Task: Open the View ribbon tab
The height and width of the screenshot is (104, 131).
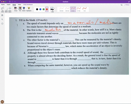Action: pyautogui.click(x=19, y=5)
